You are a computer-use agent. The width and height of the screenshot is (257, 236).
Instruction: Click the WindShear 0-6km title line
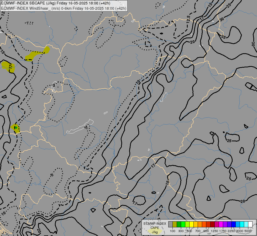(64, 8)
